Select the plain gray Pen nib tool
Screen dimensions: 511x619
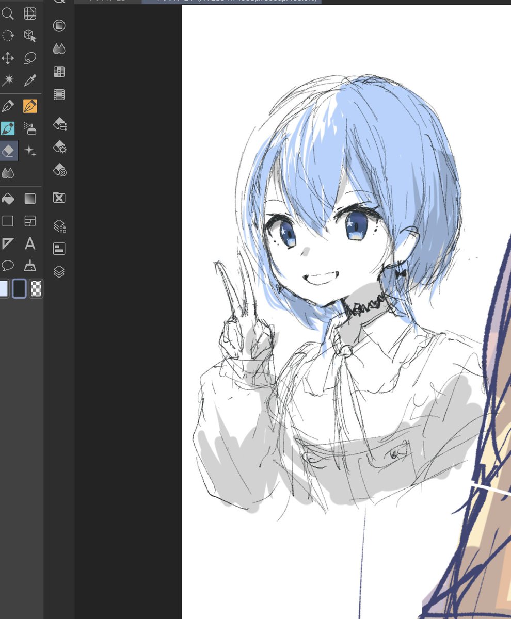pyautogui.click(x=8, y=106)
